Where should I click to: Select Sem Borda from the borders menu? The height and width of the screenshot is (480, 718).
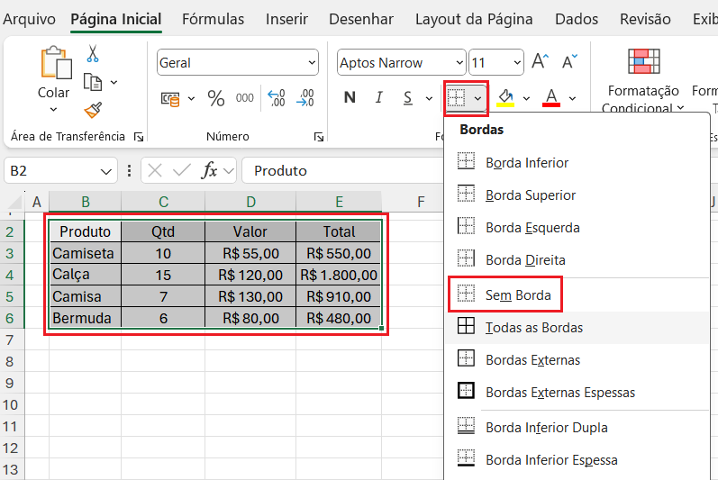517,294
